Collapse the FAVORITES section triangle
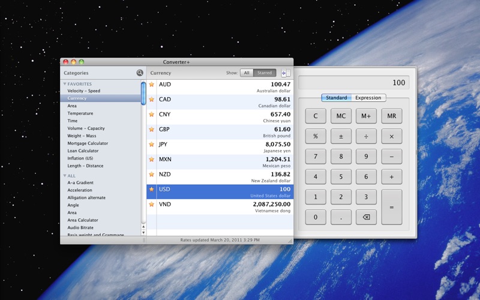 pyautogui.click(x=65, y=84)
